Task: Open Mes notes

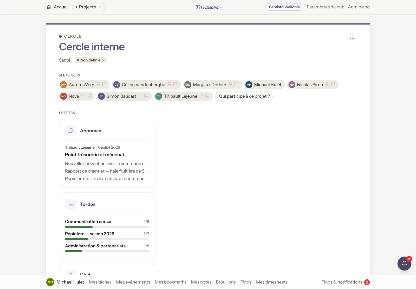Action: pyautogui.click(x=201, y=282)
